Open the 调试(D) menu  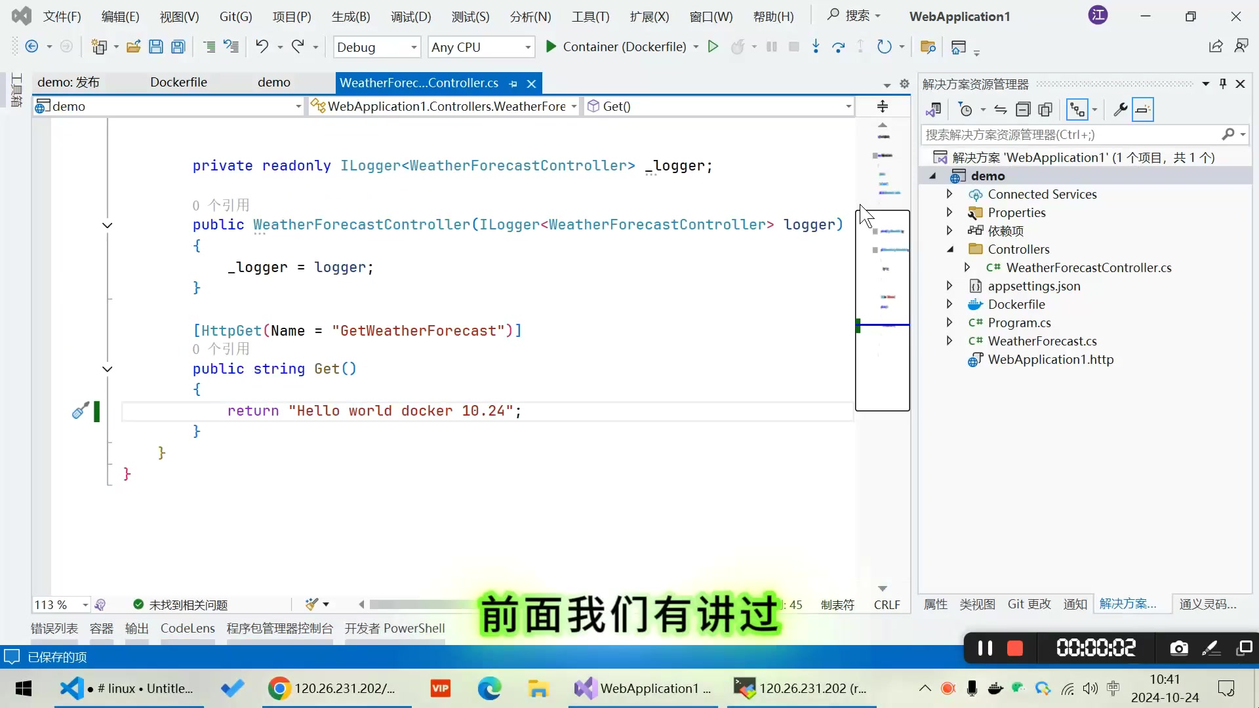[x=410, y=17]
